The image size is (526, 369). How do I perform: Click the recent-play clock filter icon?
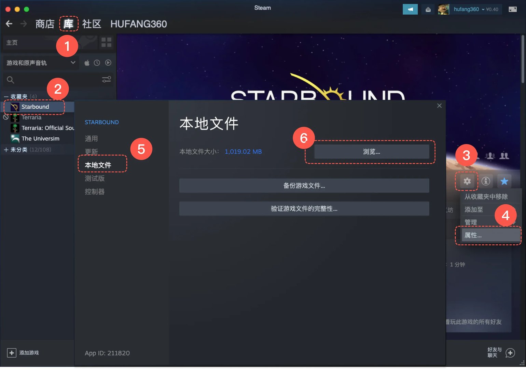click(97, 63)
